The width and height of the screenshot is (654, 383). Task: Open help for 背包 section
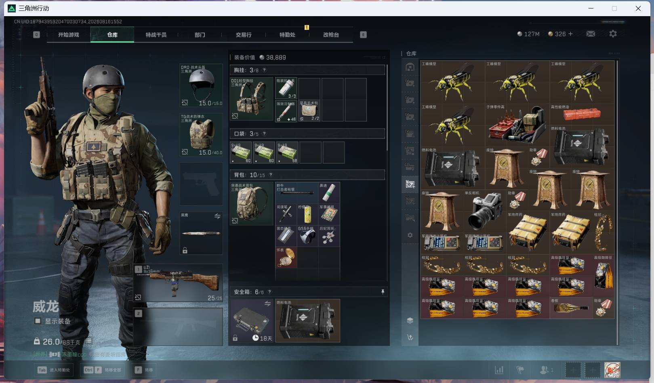tap(271, 175)
